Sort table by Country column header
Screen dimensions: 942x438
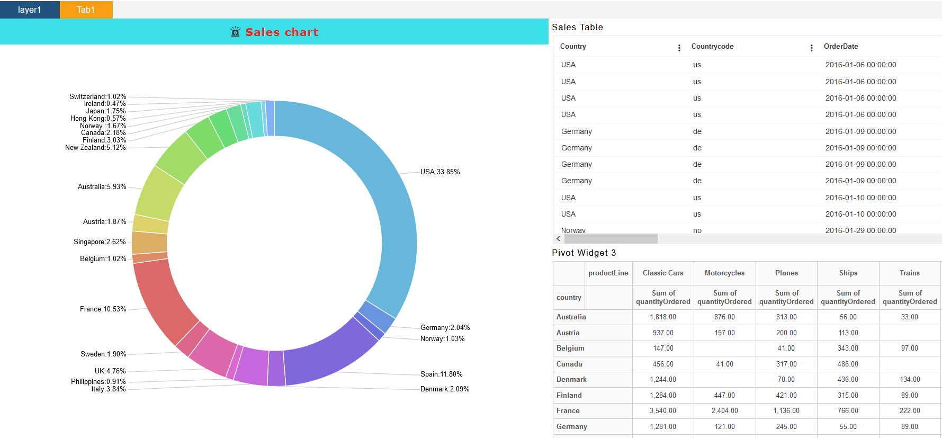pos(573,46)
